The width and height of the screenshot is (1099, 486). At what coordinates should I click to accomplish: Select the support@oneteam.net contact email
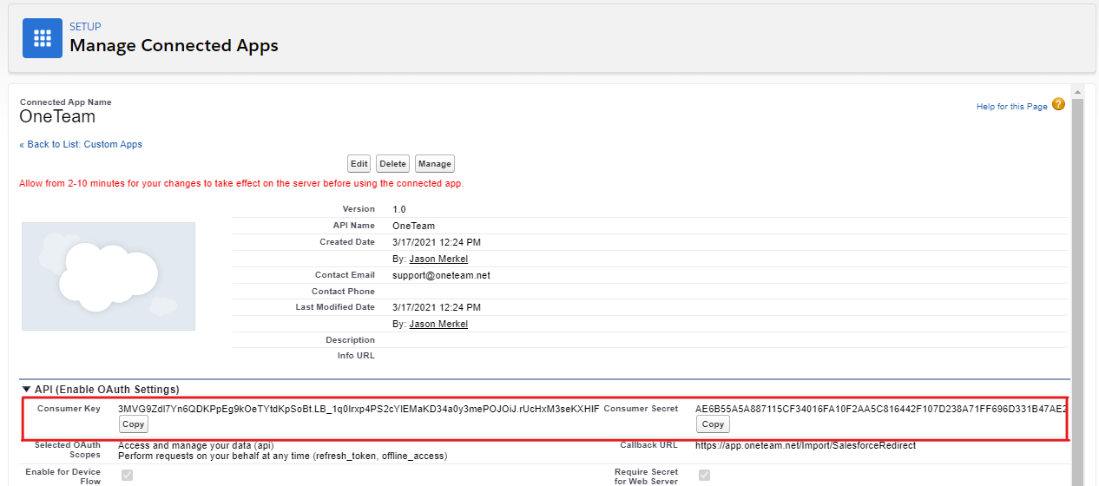coord(441,275)
